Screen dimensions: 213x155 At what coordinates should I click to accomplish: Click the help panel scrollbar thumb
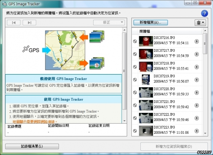coord(124,71)
